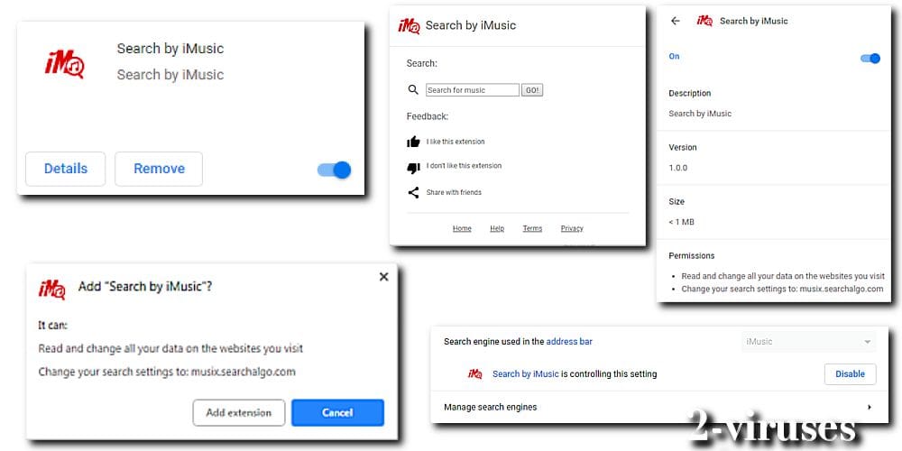This screenshot has height=451, width=902.
Task: Turn off the On switch in details panel
Action: pos(870,58)
